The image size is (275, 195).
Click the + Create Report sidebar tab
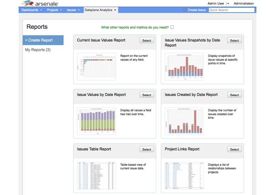pos(43,40)
